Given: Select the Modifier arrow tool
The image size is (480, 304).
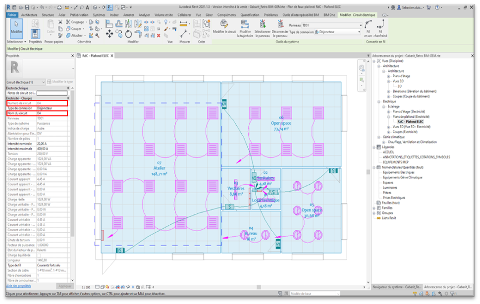Looking at the screenshot, I should pos(16,27).
